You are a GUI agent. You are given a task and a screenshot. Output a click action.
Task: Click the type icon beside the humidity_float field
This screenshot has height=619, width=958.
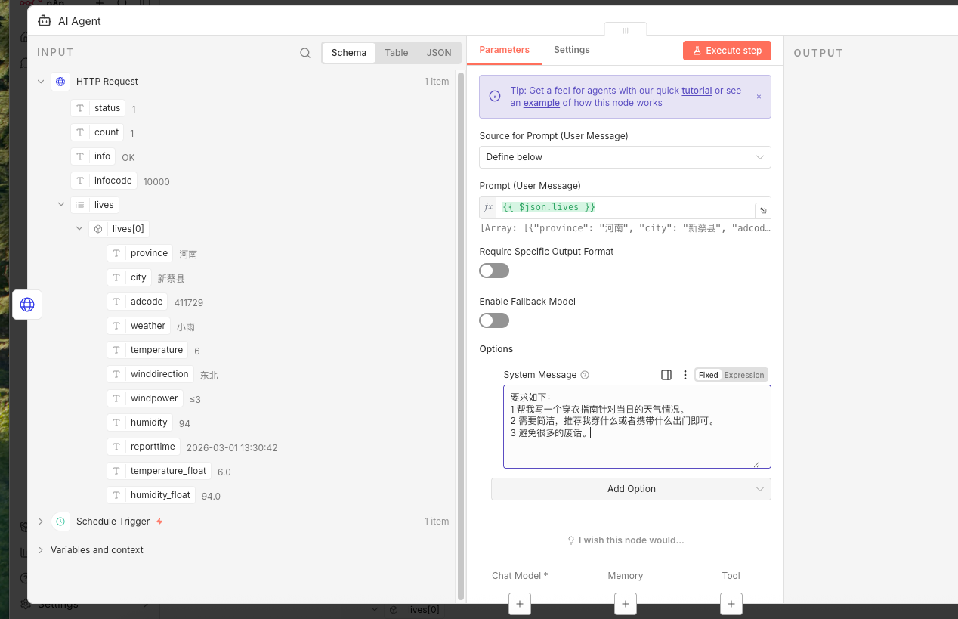[x=116, y=495]
